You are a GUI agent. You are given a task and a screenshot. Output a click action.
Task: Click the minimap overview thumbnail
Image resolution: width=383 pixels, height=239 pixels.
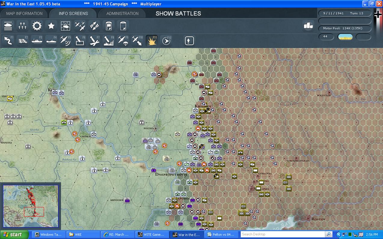[x=31, y=206]
